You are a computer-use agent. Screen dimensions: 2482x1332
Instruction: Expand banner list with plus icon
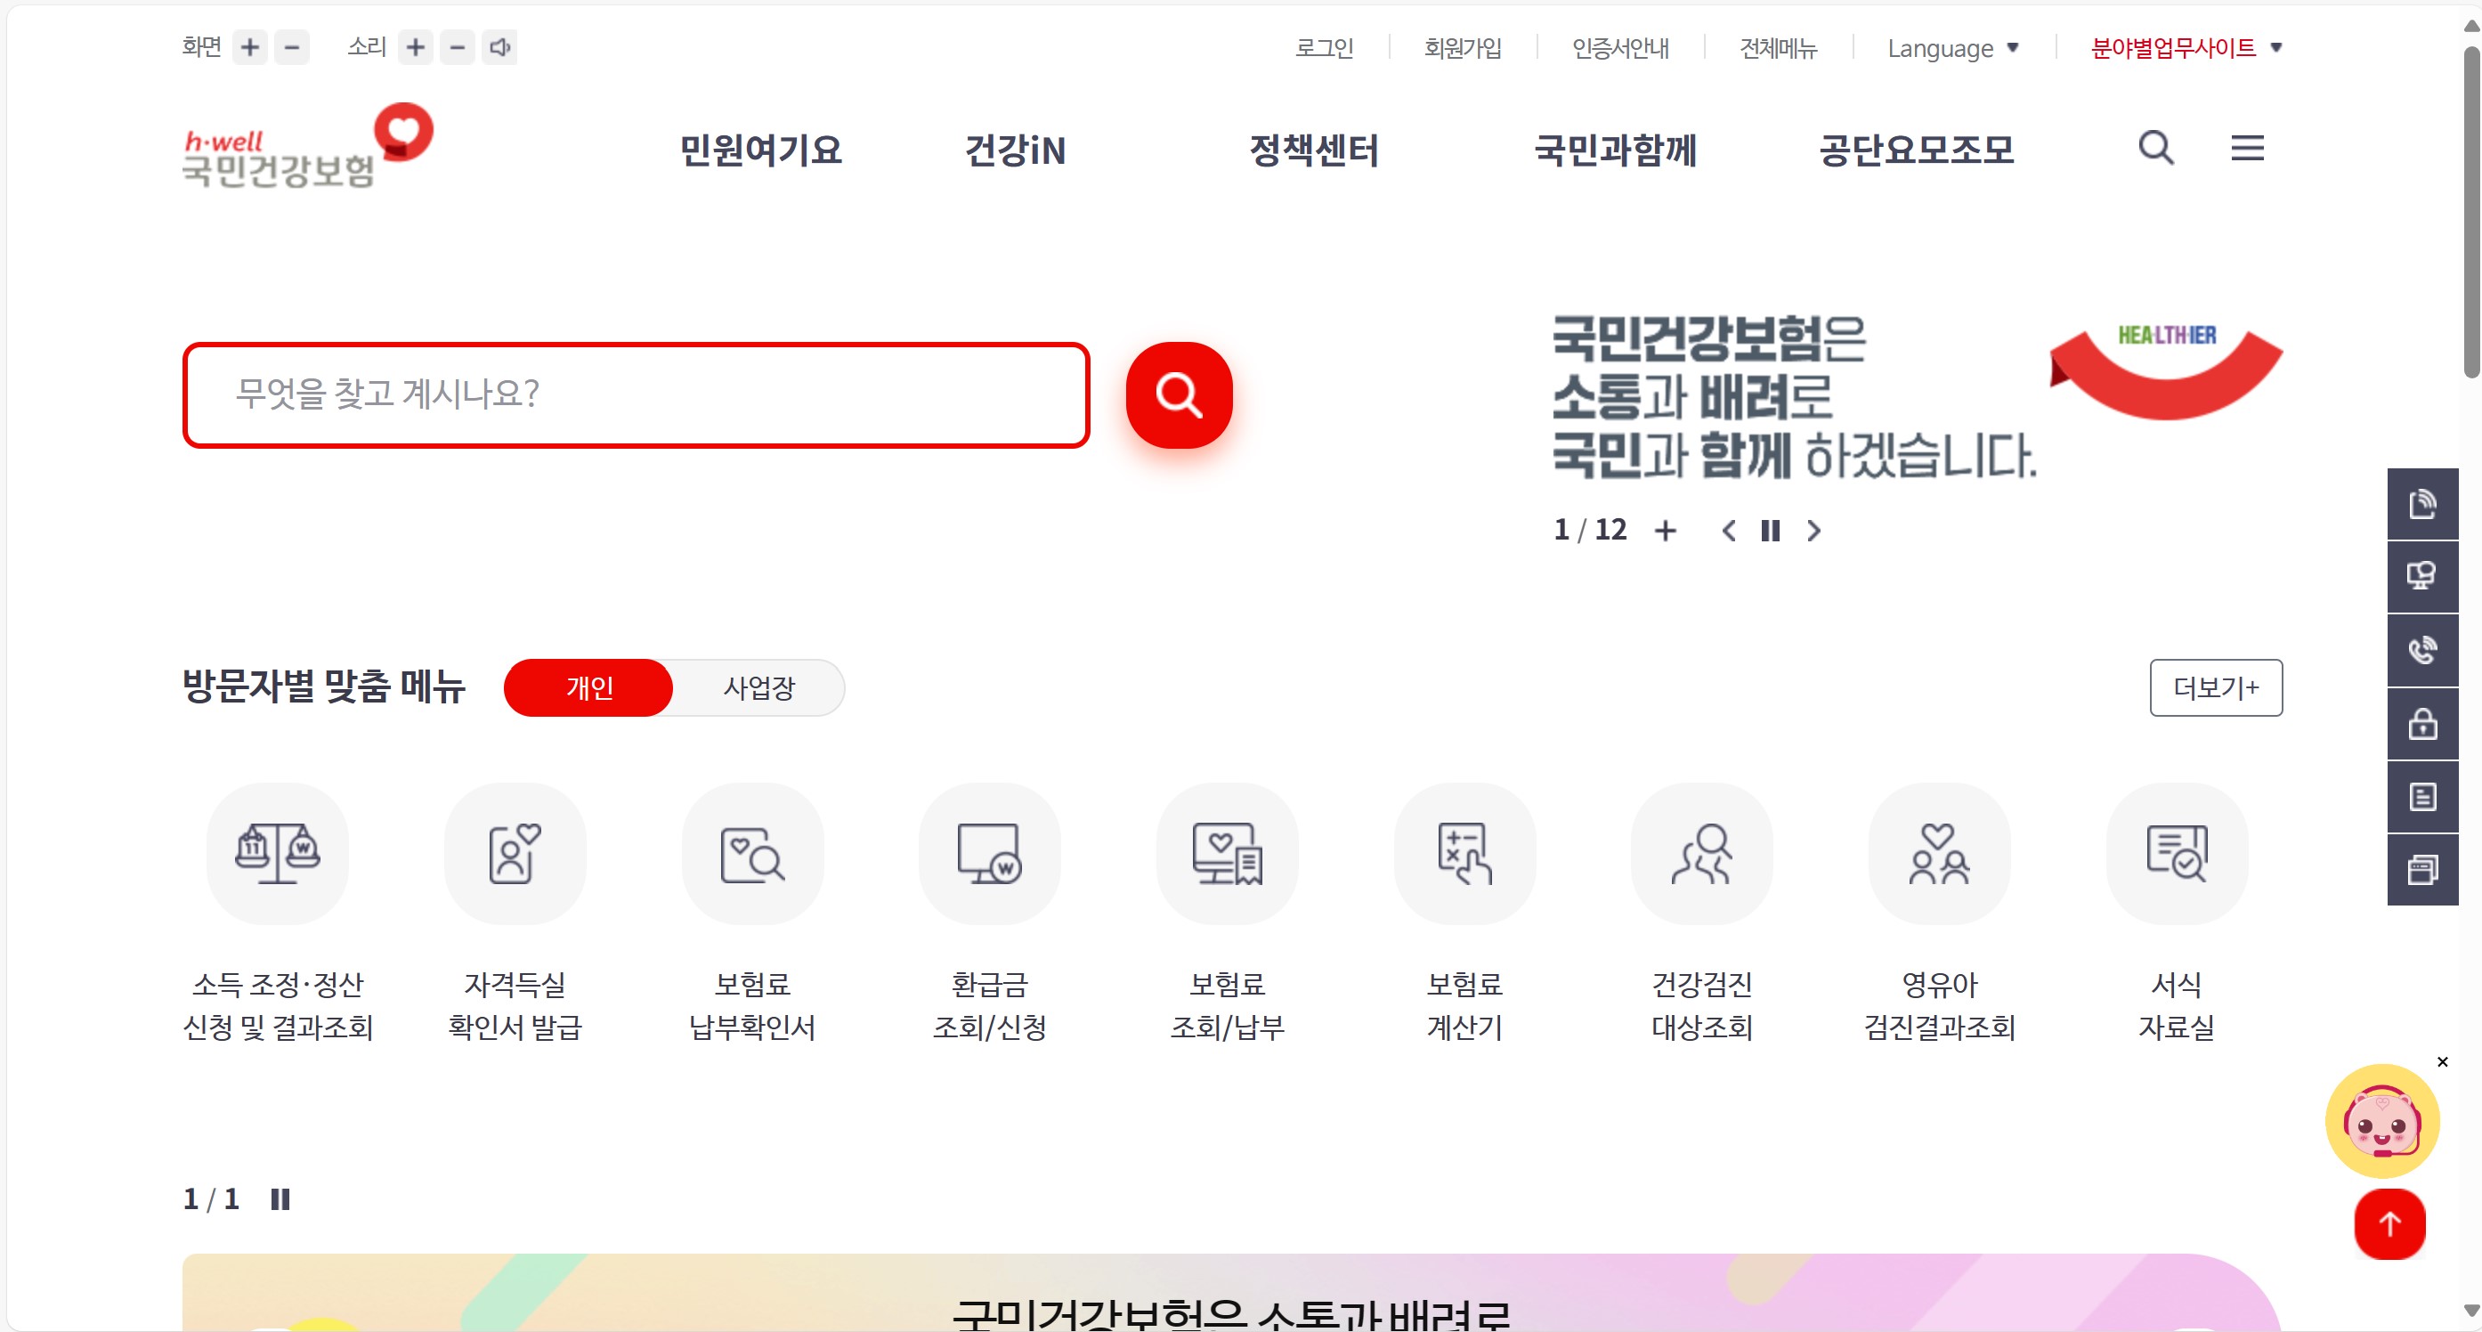[1665, 530]
